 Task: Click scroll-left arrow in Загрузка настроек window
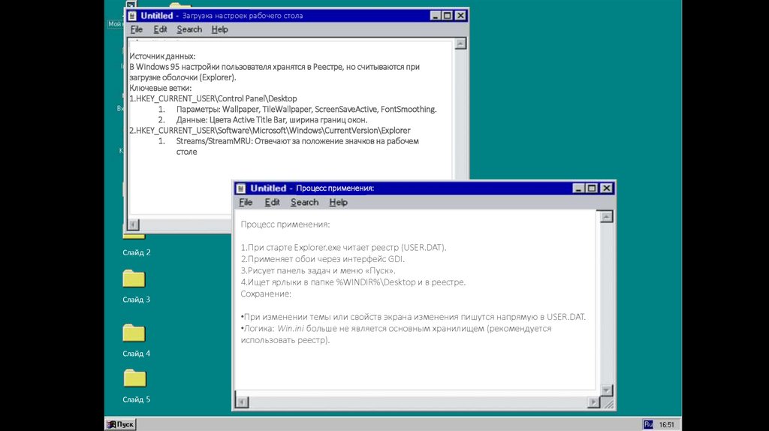pyautogui.click(x=134, y=225)
